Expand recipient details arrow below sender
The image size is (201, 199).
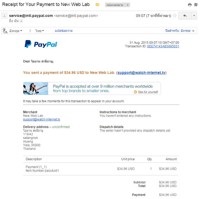pos(21,21)
